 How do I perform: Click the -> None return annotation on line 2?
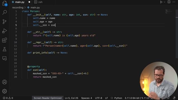pos(102,15)
